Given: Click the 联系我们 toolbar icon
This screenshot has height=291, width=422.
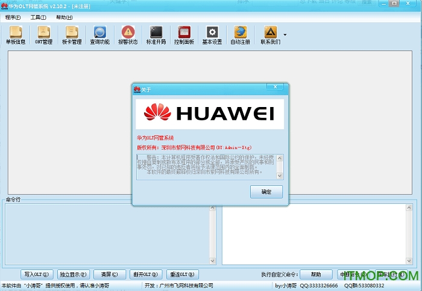Looking at the screenshot, I should [x=271, y=35].
